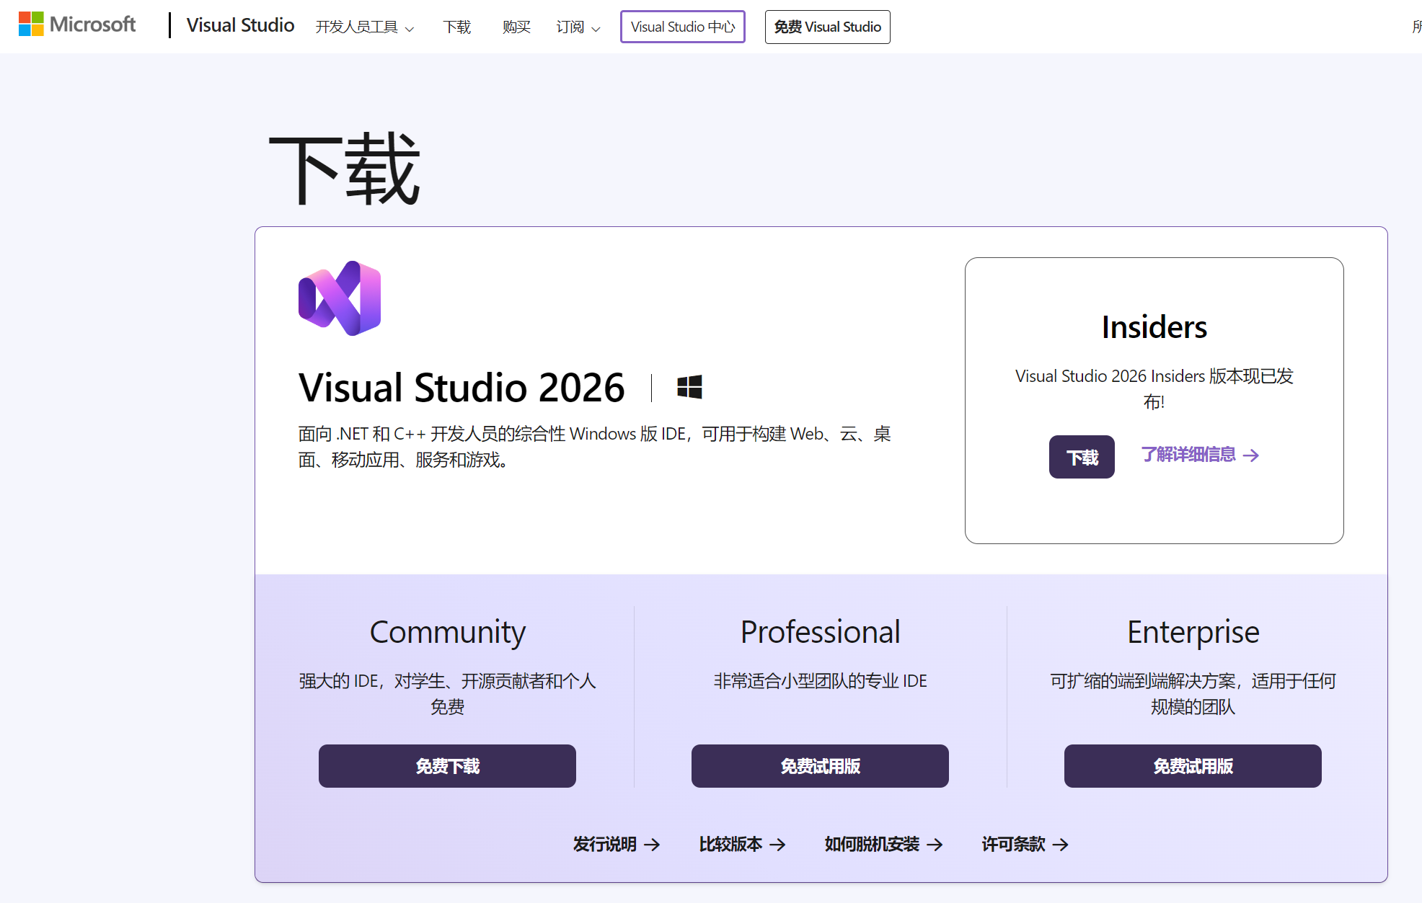
Task: Click the Microsoft logo
Action: click(x=76, y=25)
